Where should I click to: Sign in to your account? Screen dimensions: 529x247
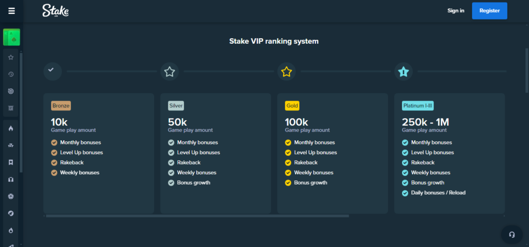click(456, 11)
